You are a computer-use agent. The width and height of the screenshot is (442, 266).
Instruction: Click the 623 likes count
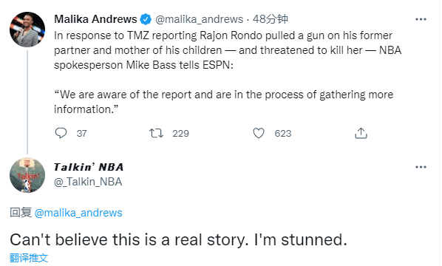pos(283,133)
